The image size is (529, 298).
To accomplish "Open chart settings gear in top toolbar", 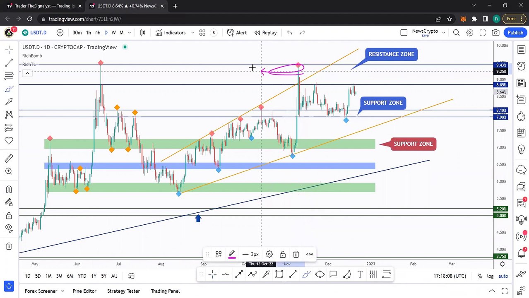I will click(x=469, y=33).
